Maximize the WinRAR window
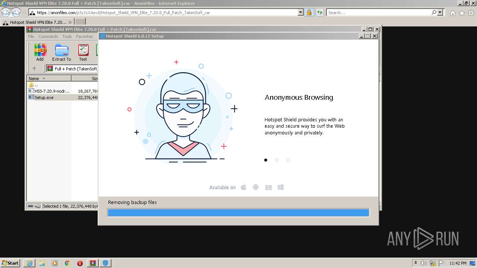This screenshot has width=477, height=268. pyautogui.click(x=370, y=29)
